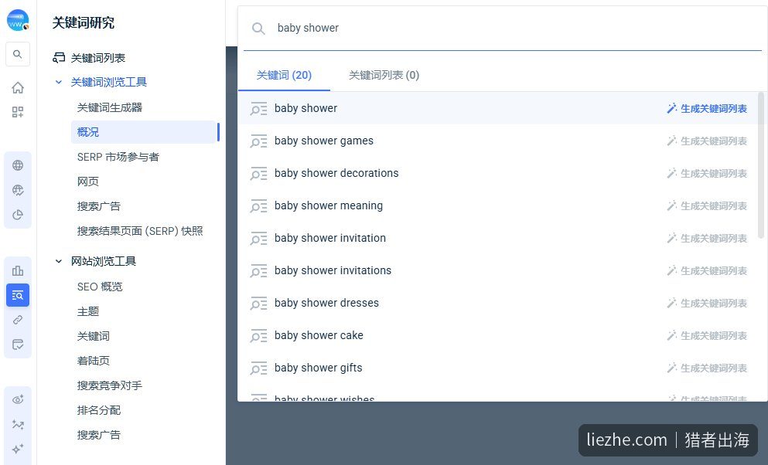Screen dimensions: 768x465
Task: Open the search icon button in sidebar
Action: point(18,54)
